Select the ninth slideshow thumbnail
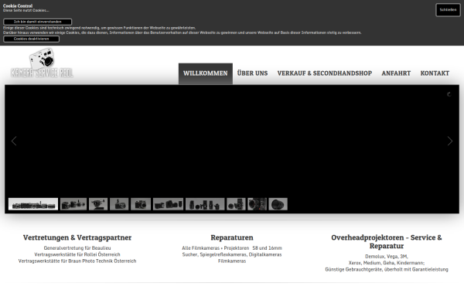Image resolution: width=464 pixels, height=290 pixels. pos(258,204)
